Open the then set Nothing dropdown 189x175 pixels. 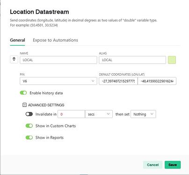pyautogui.click(x=143, y=114)
